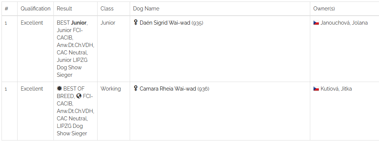This screenshot has width=379, height=142.
Task: Sort by the Result column header
Action: click(64, 9)
